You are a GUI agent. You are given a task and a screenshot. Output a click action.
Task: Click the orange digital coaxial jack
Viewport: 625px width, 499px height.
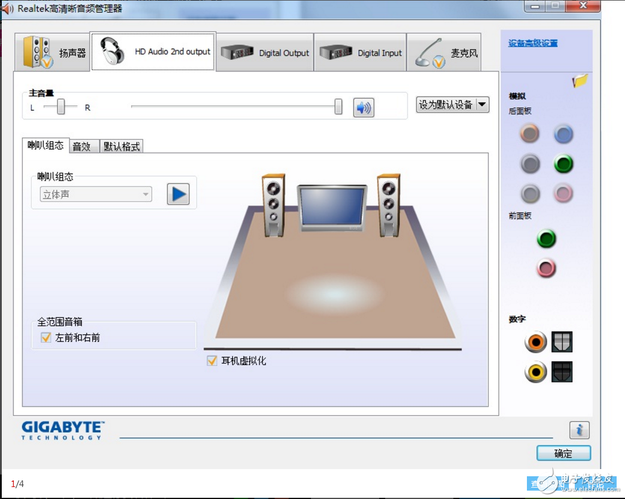tap(535, 342)
